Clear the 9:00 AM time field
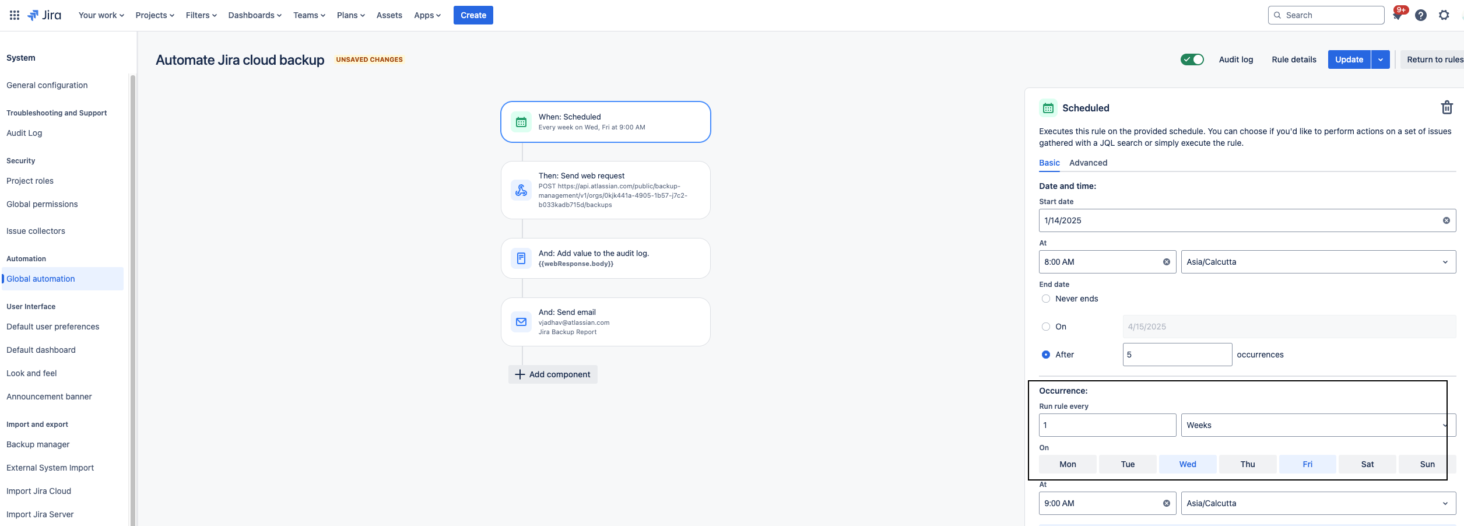 (1167, 503)
